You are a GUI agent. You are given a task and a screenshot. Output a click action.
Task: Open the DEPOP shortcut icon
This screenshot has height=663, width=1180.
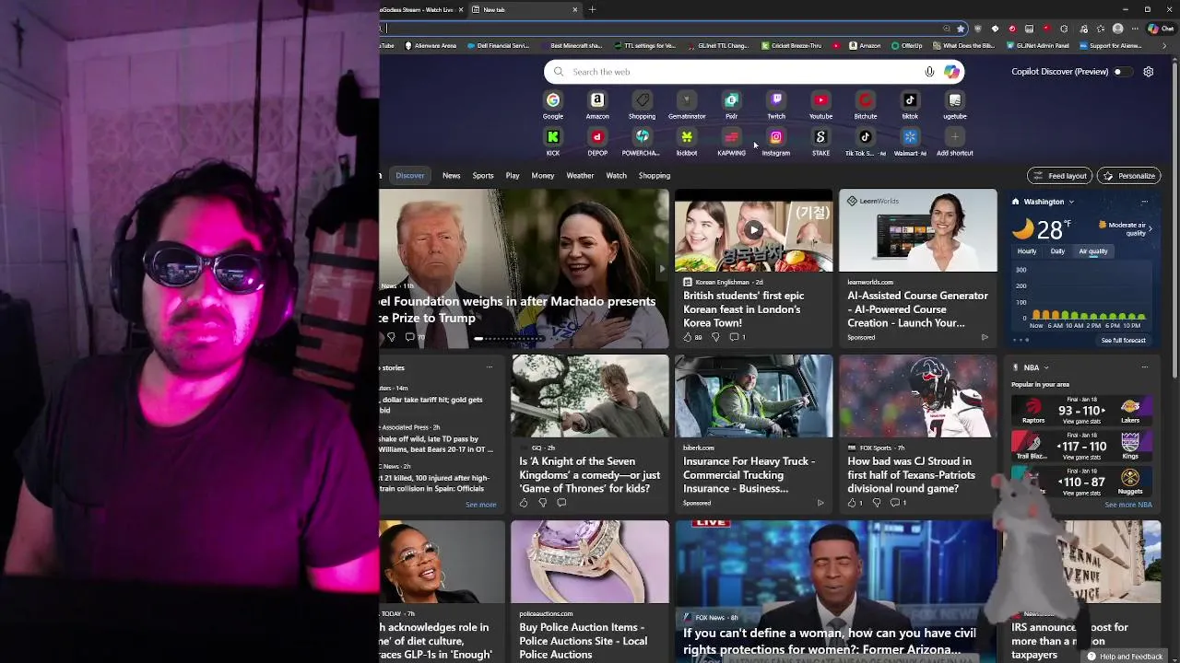[x=597, y=136]
